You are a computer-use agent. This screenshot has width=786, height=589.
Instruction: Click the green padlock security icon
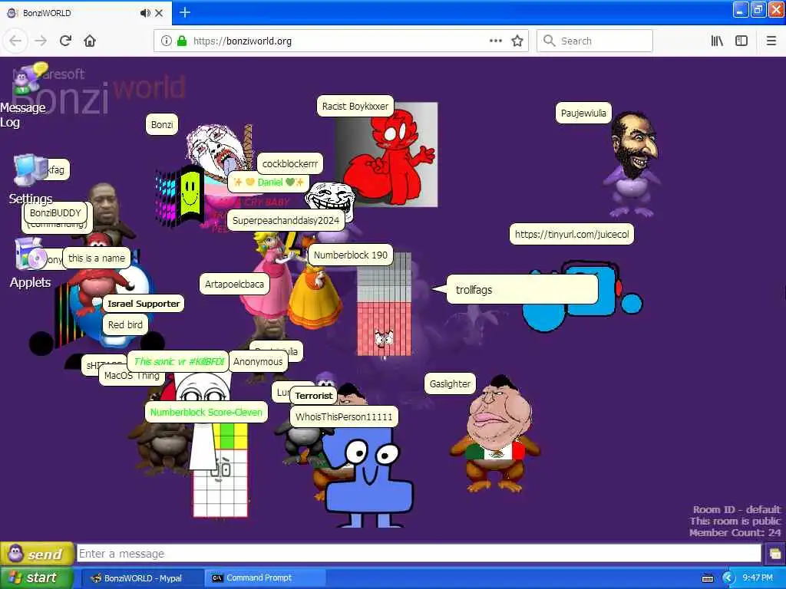[181, 41]
